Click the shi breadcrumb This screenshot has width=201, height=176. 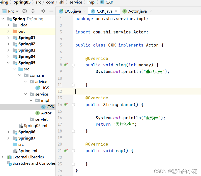(x=62, y=2)
